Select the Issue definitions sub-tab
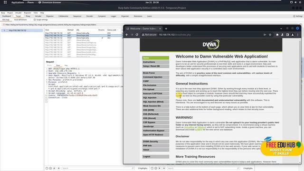The width and height of the screenshot is (304, 171). [20, 19]
